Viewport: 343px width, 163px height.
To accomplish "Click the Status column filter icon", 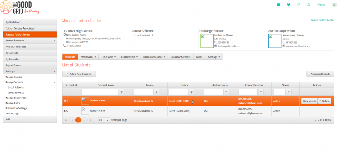I will click(289, 92).
